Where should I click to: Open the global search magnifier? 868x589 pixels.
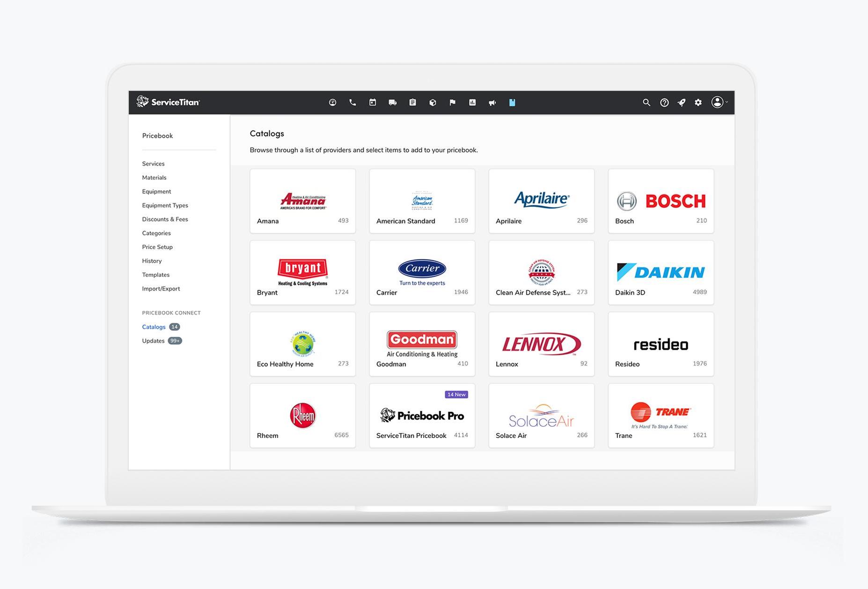tap(647, 102)
